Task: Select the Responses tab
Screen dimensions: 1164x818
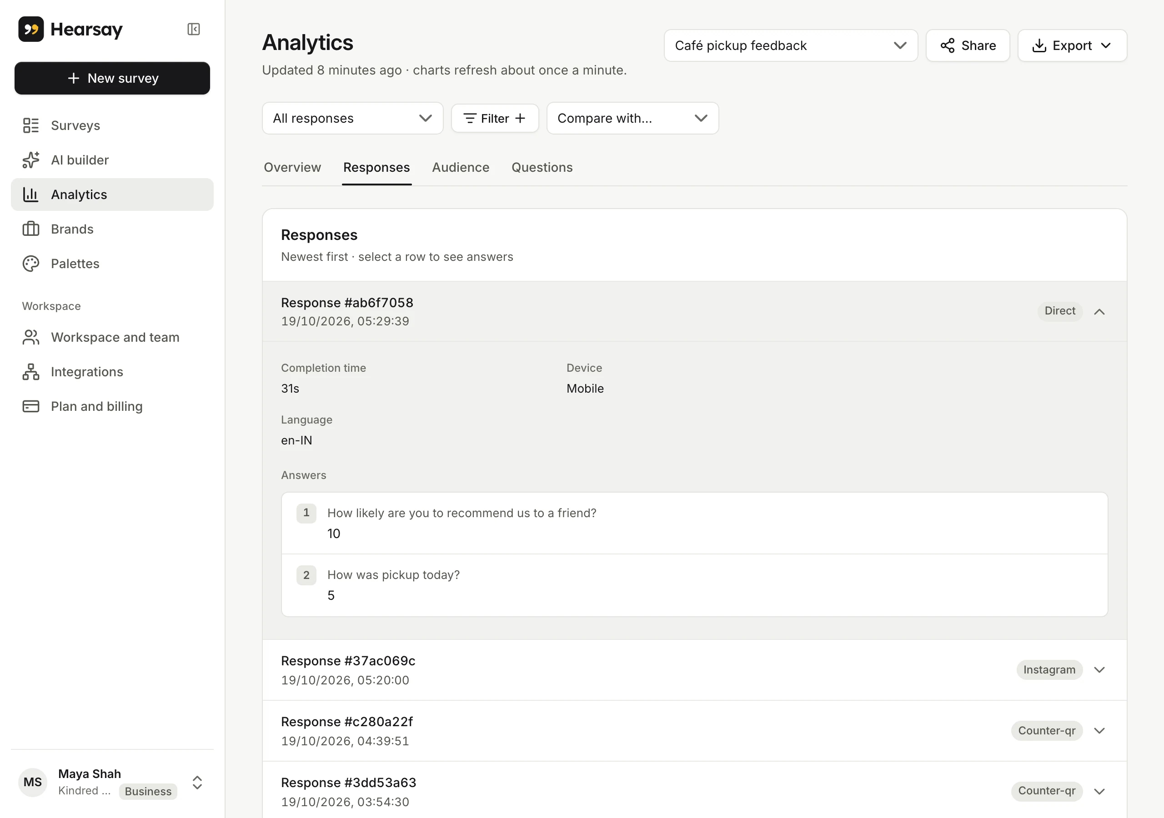Action: (x=376, y=167)
